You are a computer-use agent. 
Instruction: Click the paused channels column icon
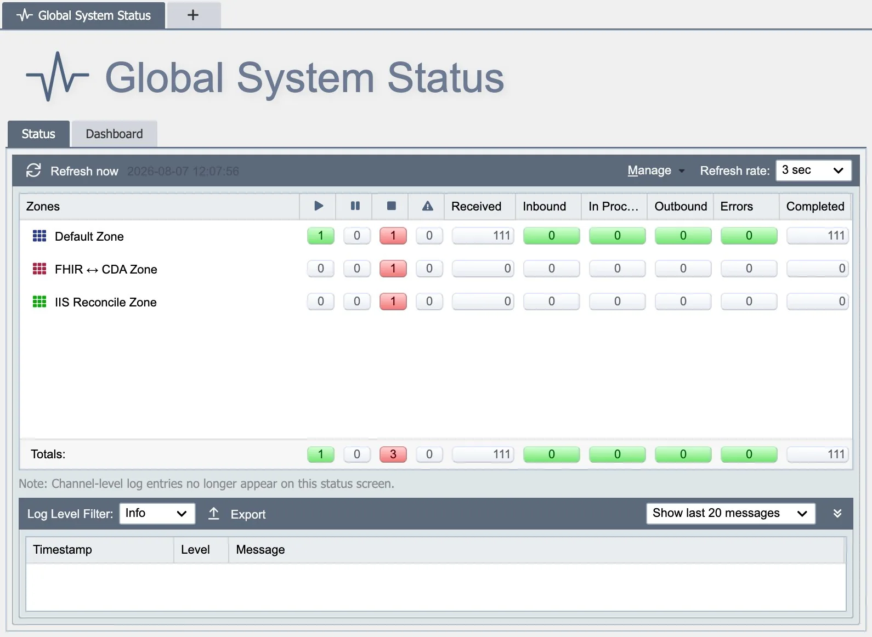[x=355, y=206]
